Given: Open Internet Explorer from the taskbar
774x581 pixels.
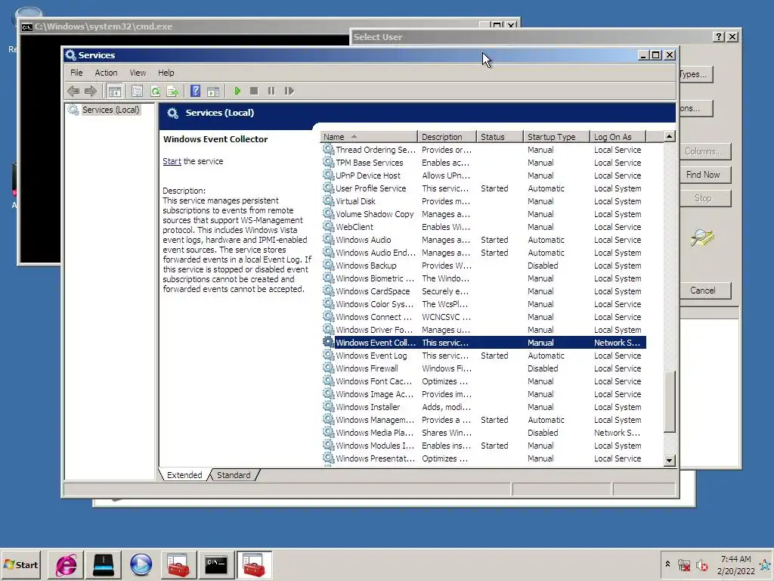Looking at the screenshot, I should point(66,564).
